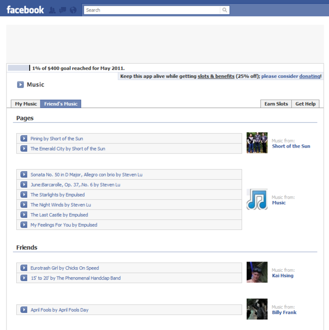Play June:Barcarolle, Op. 37 track

point(24,185)
